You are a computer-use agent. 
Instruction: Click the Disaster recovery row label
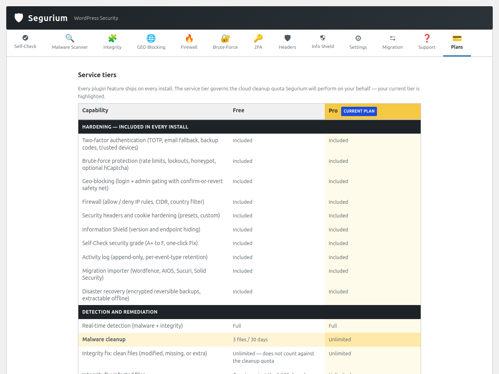pos(142,295)
